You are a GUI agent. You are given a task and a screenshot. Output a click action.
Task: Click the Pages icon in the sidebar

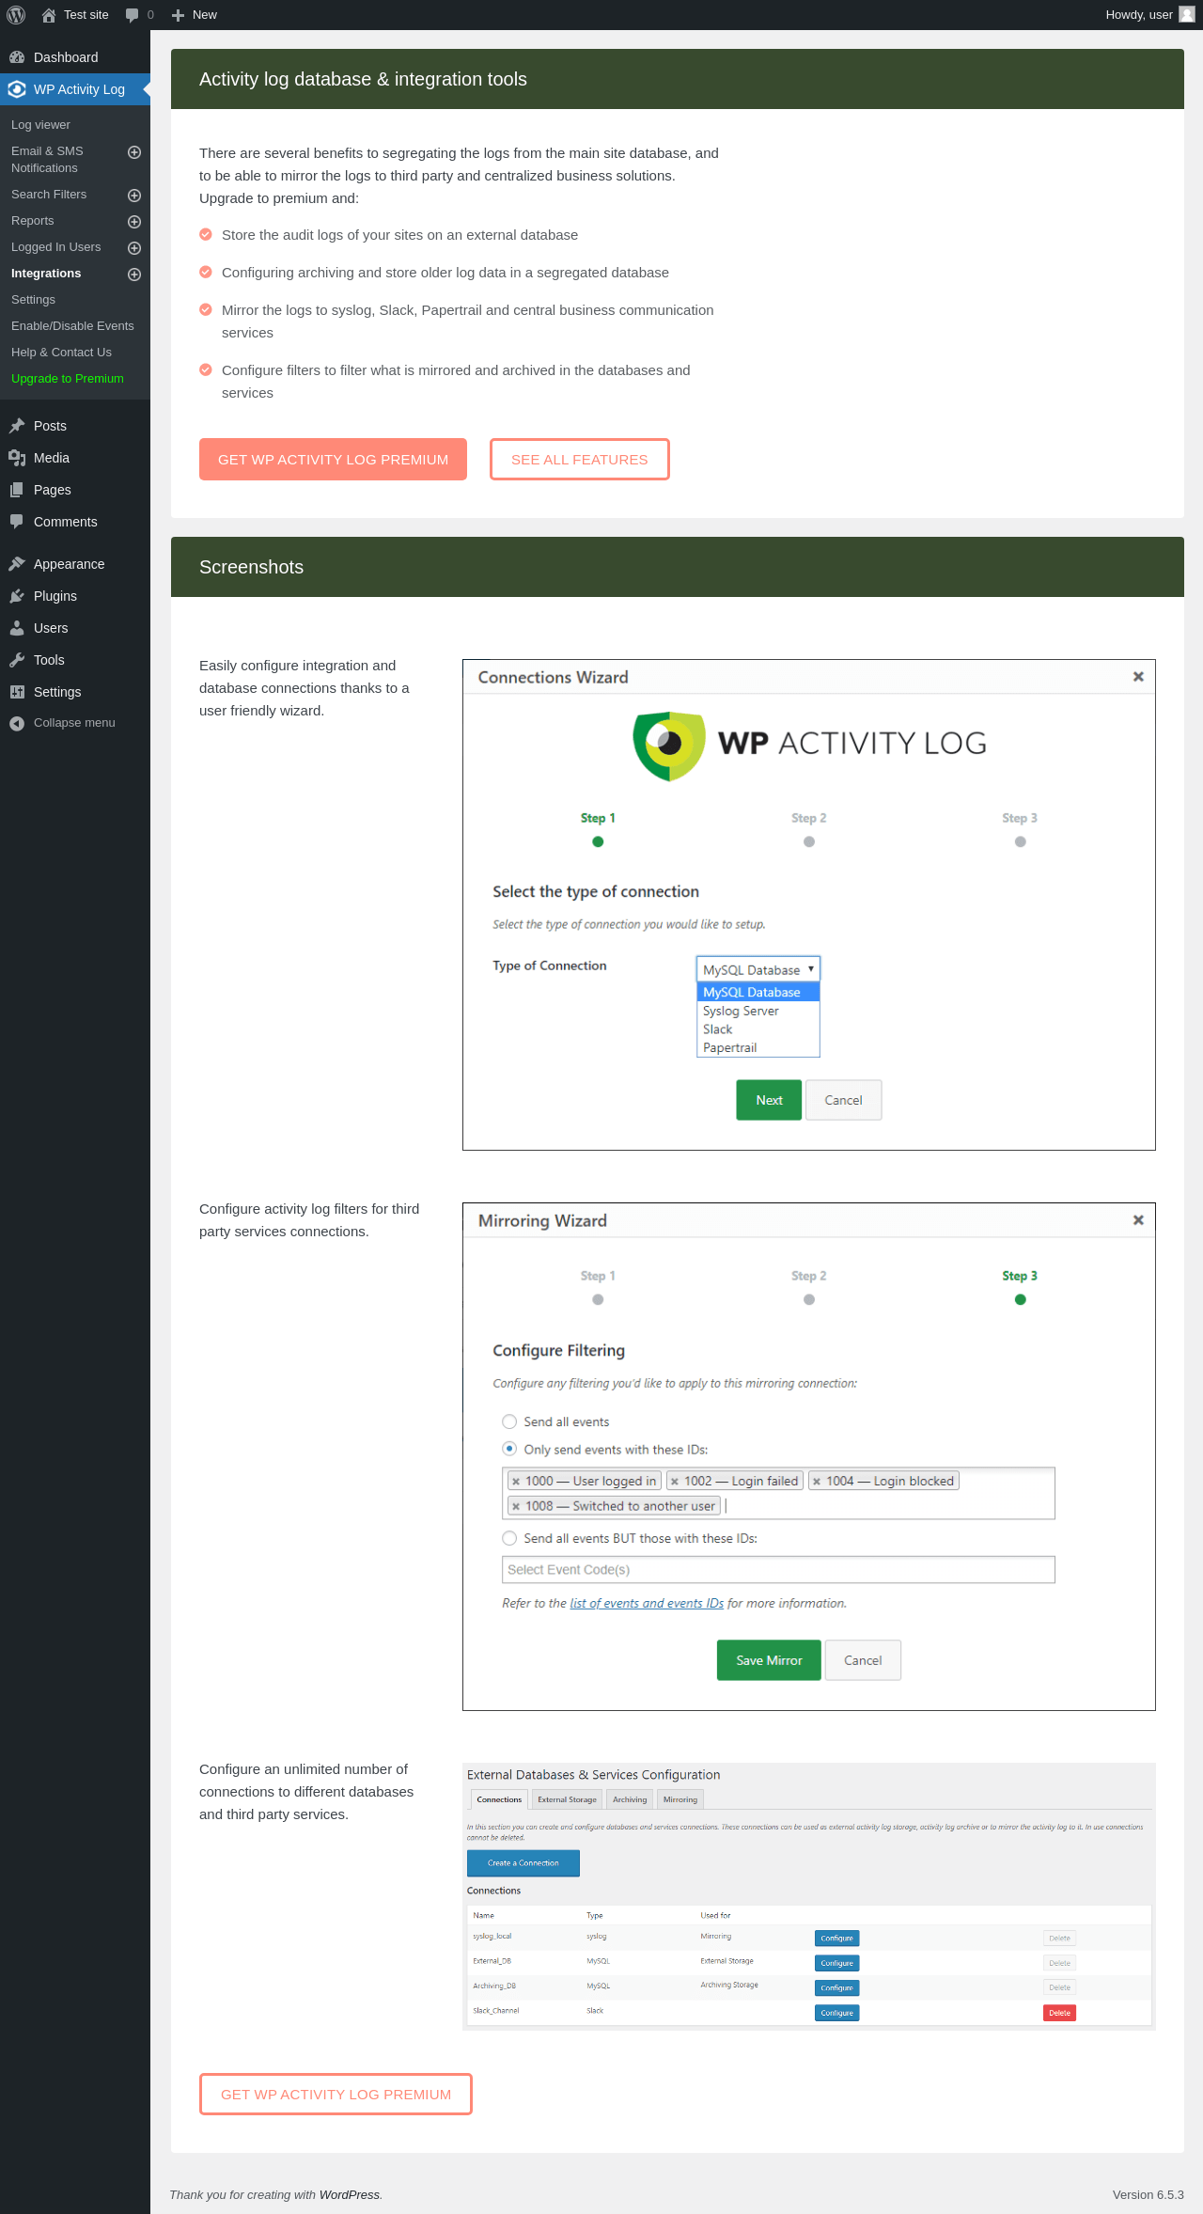click(17, 490)
